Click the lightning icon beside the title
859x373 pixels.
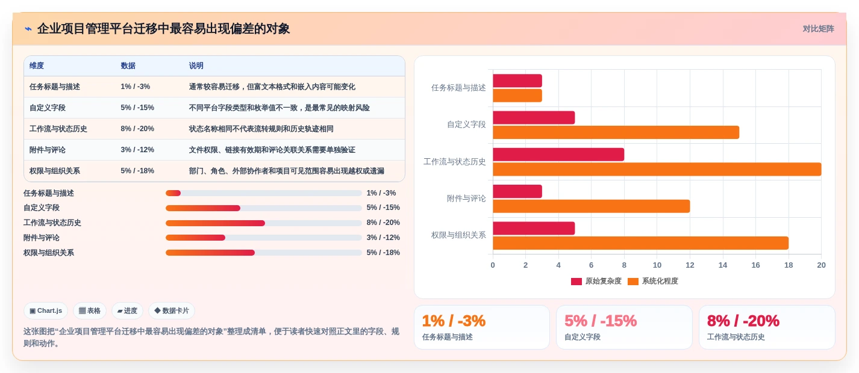tap(28, 28)
